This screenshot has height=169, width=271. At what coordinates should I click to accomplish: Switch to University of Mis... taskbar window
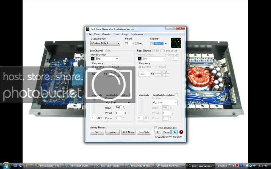(140, 166)
